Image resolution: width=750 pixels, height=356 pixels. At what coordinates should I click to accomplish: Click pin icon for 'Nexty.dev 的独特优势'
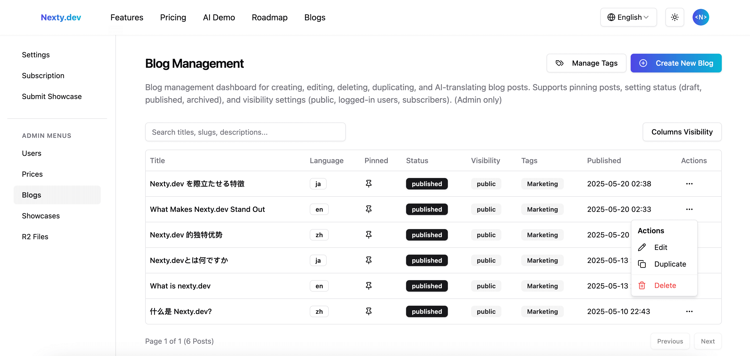pyautogui.click(x=368, y=235)
